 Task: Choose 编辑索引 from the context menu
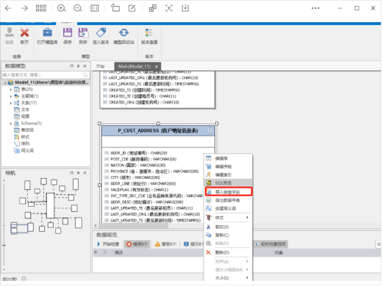point(228,175)
